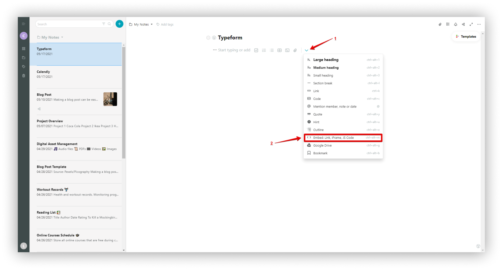The image size is (502, 270).
Task: Choose Large heading from the menu
Action: pos(343,60)
